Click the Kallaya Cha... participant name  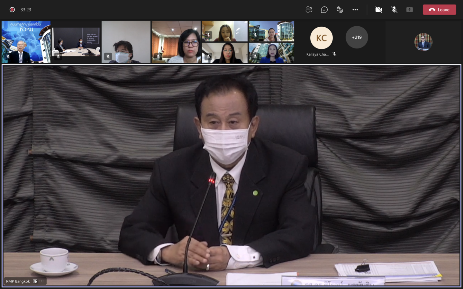tap(317, 54)
